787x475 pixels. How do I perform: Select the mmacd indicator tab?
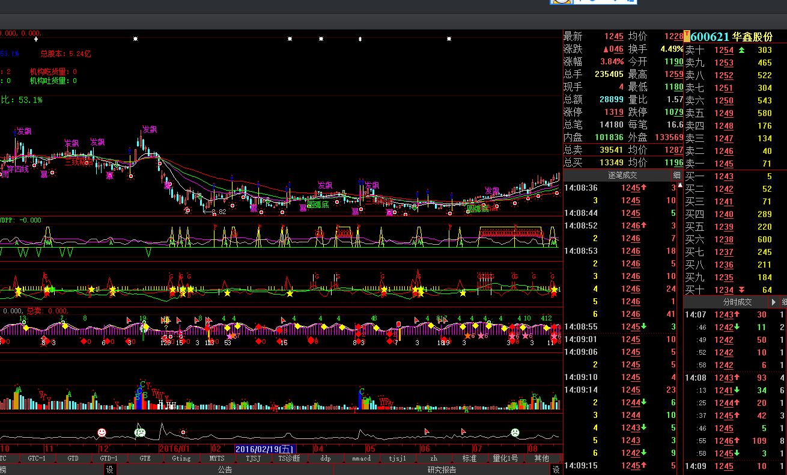361,458
